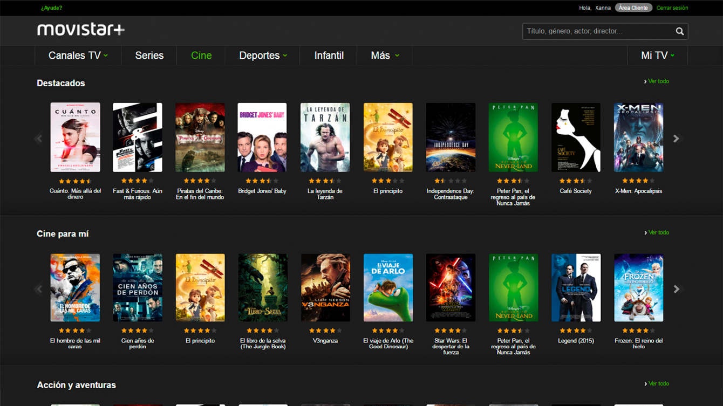Open X-Men: Apocalipsis poster
The height and width of the screenshot is (406, 723).
638,137
